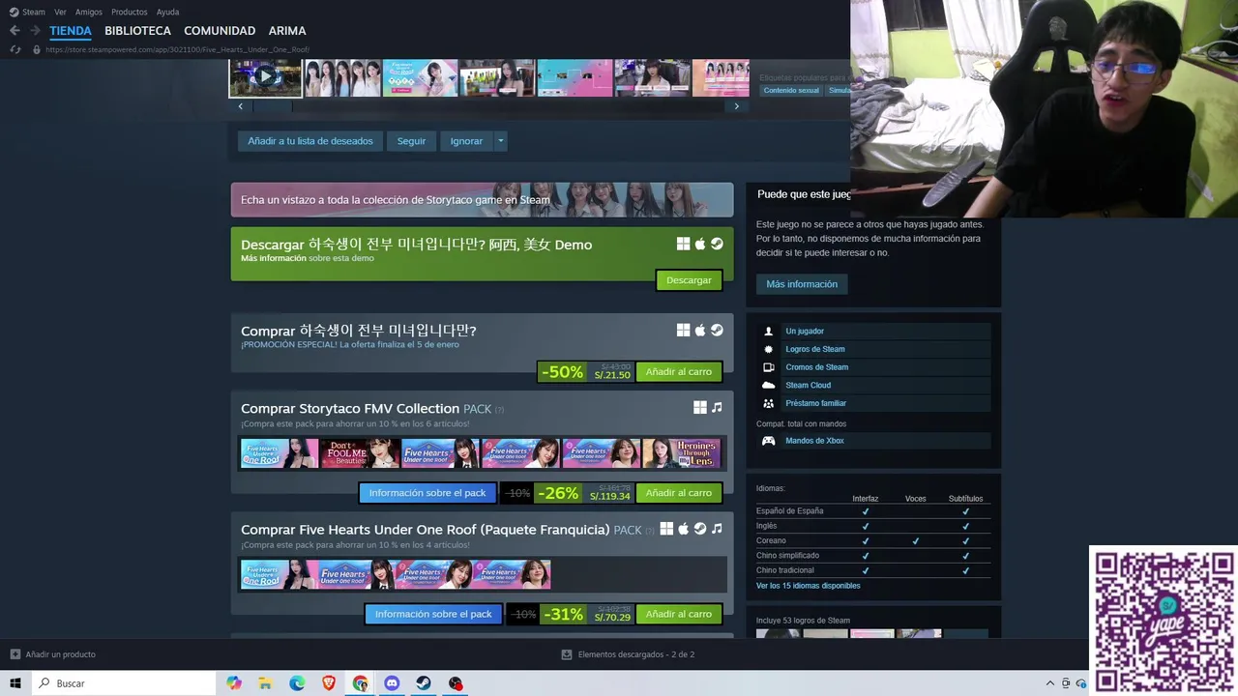Click the Windows icon in the Demo download row
Viewport: 1238px width, 696px height.
pos(683,245)
